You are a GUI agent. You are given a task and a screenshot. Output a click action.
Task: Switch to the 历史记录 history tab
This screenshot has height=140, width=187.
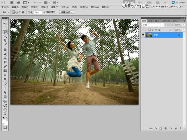[166, 21]
